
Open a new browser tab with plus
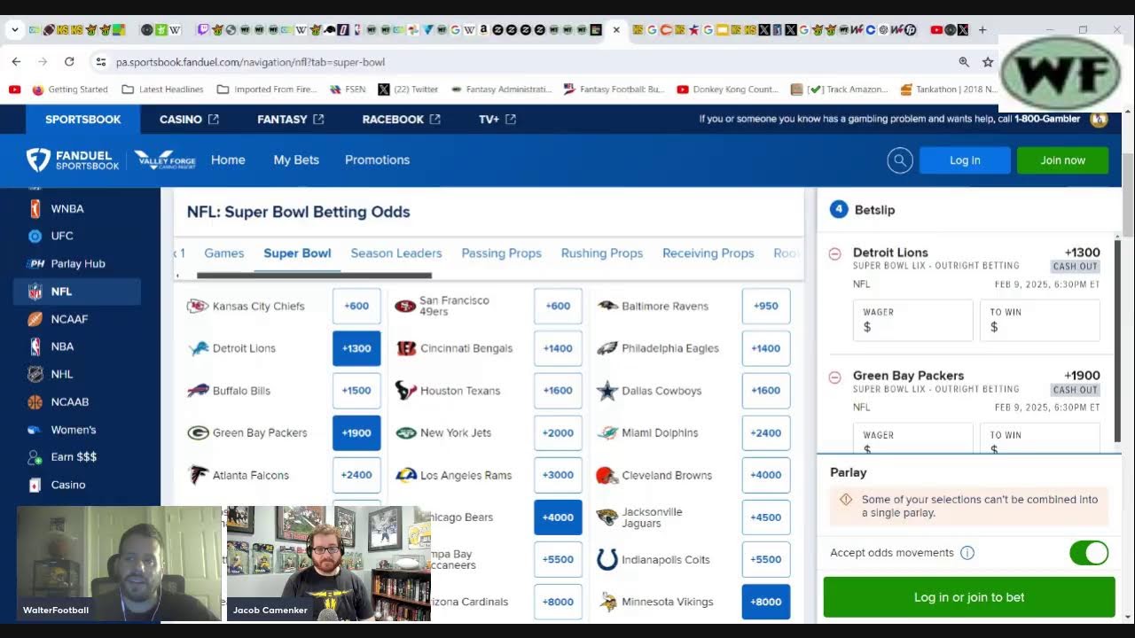982,30
